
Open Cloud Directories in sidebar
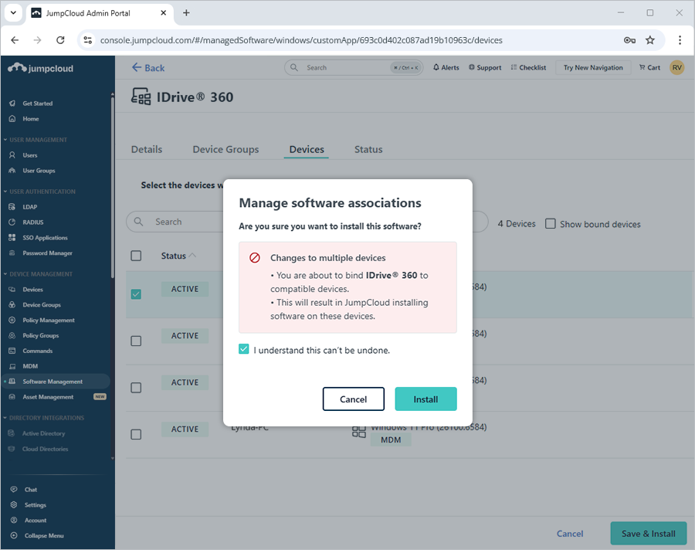[45, 449]
